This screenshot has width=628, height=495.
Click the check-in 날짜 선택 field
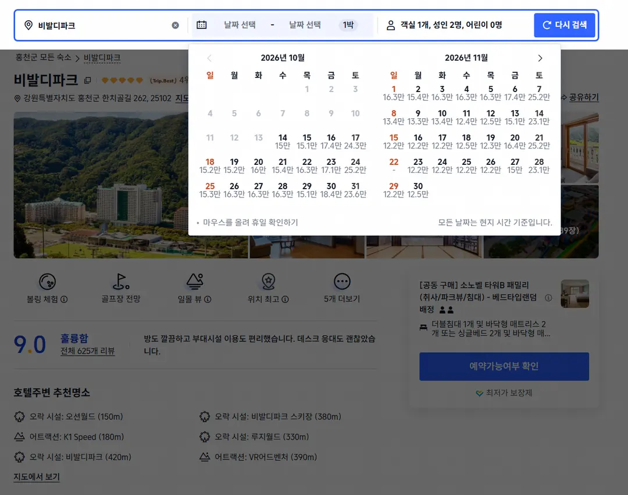point(240,25)
